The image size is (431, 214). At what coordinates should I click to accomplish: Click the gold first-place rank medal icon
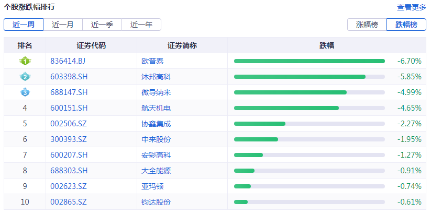click(25, 61)
